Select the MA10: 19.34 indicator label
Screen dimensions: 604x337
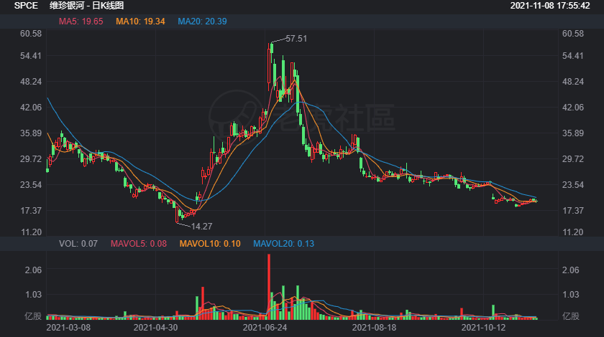click(x=141, y=22)
